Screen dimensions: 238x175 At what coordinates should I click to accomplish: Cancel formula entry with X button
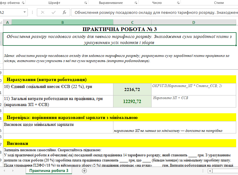coord(43,12)
